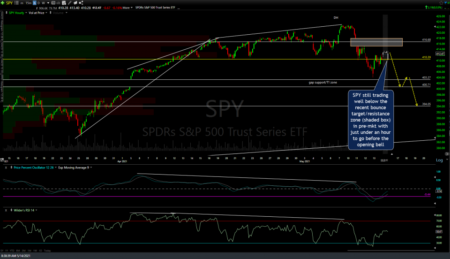
Task: Click the blue flag icon beside RT
Action: point(444,3)
